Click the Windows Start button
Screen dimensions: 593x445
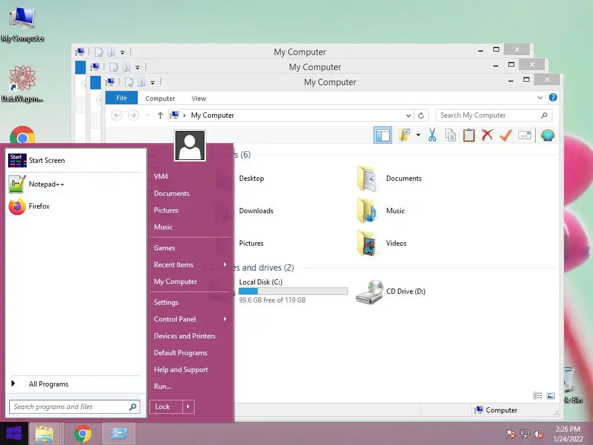point(14,433)
